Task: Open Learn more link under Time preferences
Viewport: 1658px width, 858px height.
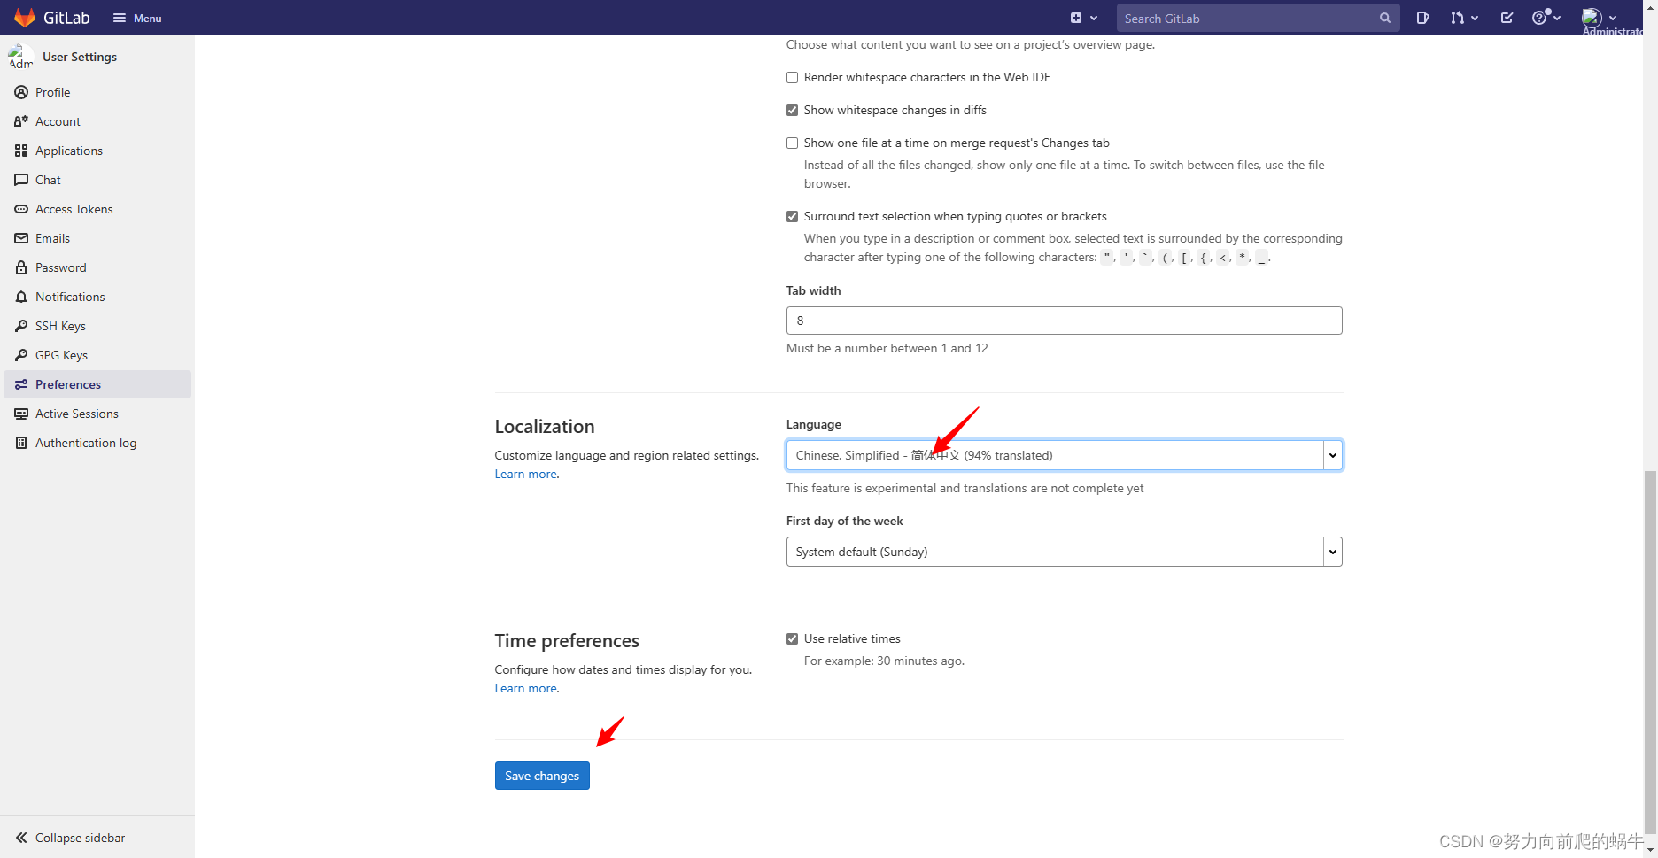Action: click(x=526, y=689)
